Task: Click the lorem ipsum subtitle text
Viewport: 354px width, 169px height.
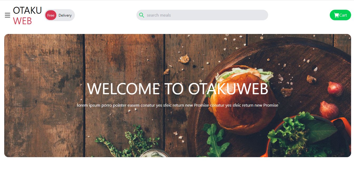Action: click(x=178, y=105)
